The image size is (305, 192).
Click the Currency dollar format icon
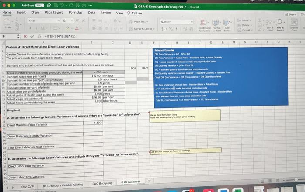(162, 29)
